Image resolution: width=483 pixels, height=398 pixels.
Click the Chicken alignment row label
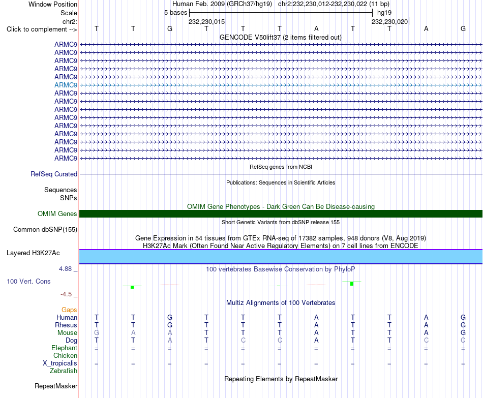(x=65, y=355)
